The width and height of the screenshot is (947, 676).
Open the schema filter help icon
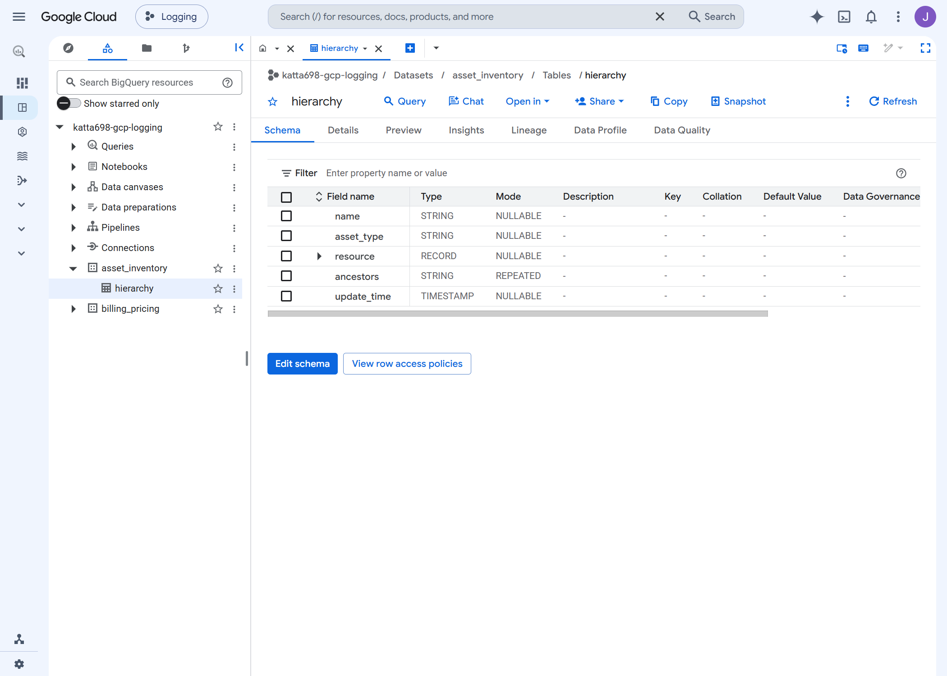click(901, 173)
